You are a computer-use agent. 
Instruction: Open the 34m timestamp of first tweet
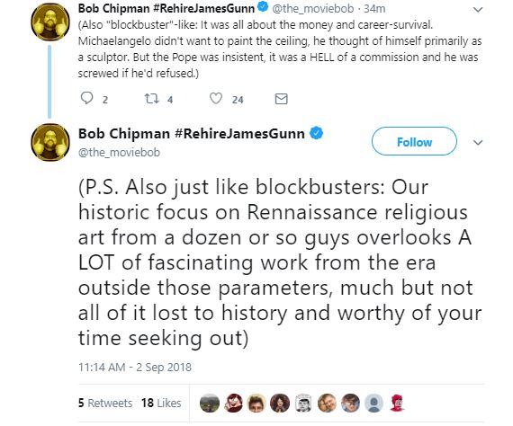click(374, 8)
